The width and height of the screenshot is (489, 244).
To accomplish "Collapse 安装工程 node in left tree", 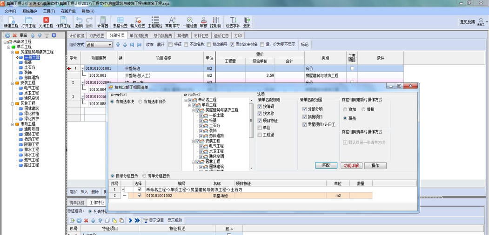I will pos(13,83).
